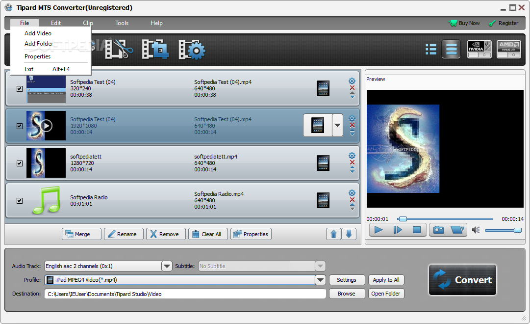Open the Edit menu

tap(56, 23)
